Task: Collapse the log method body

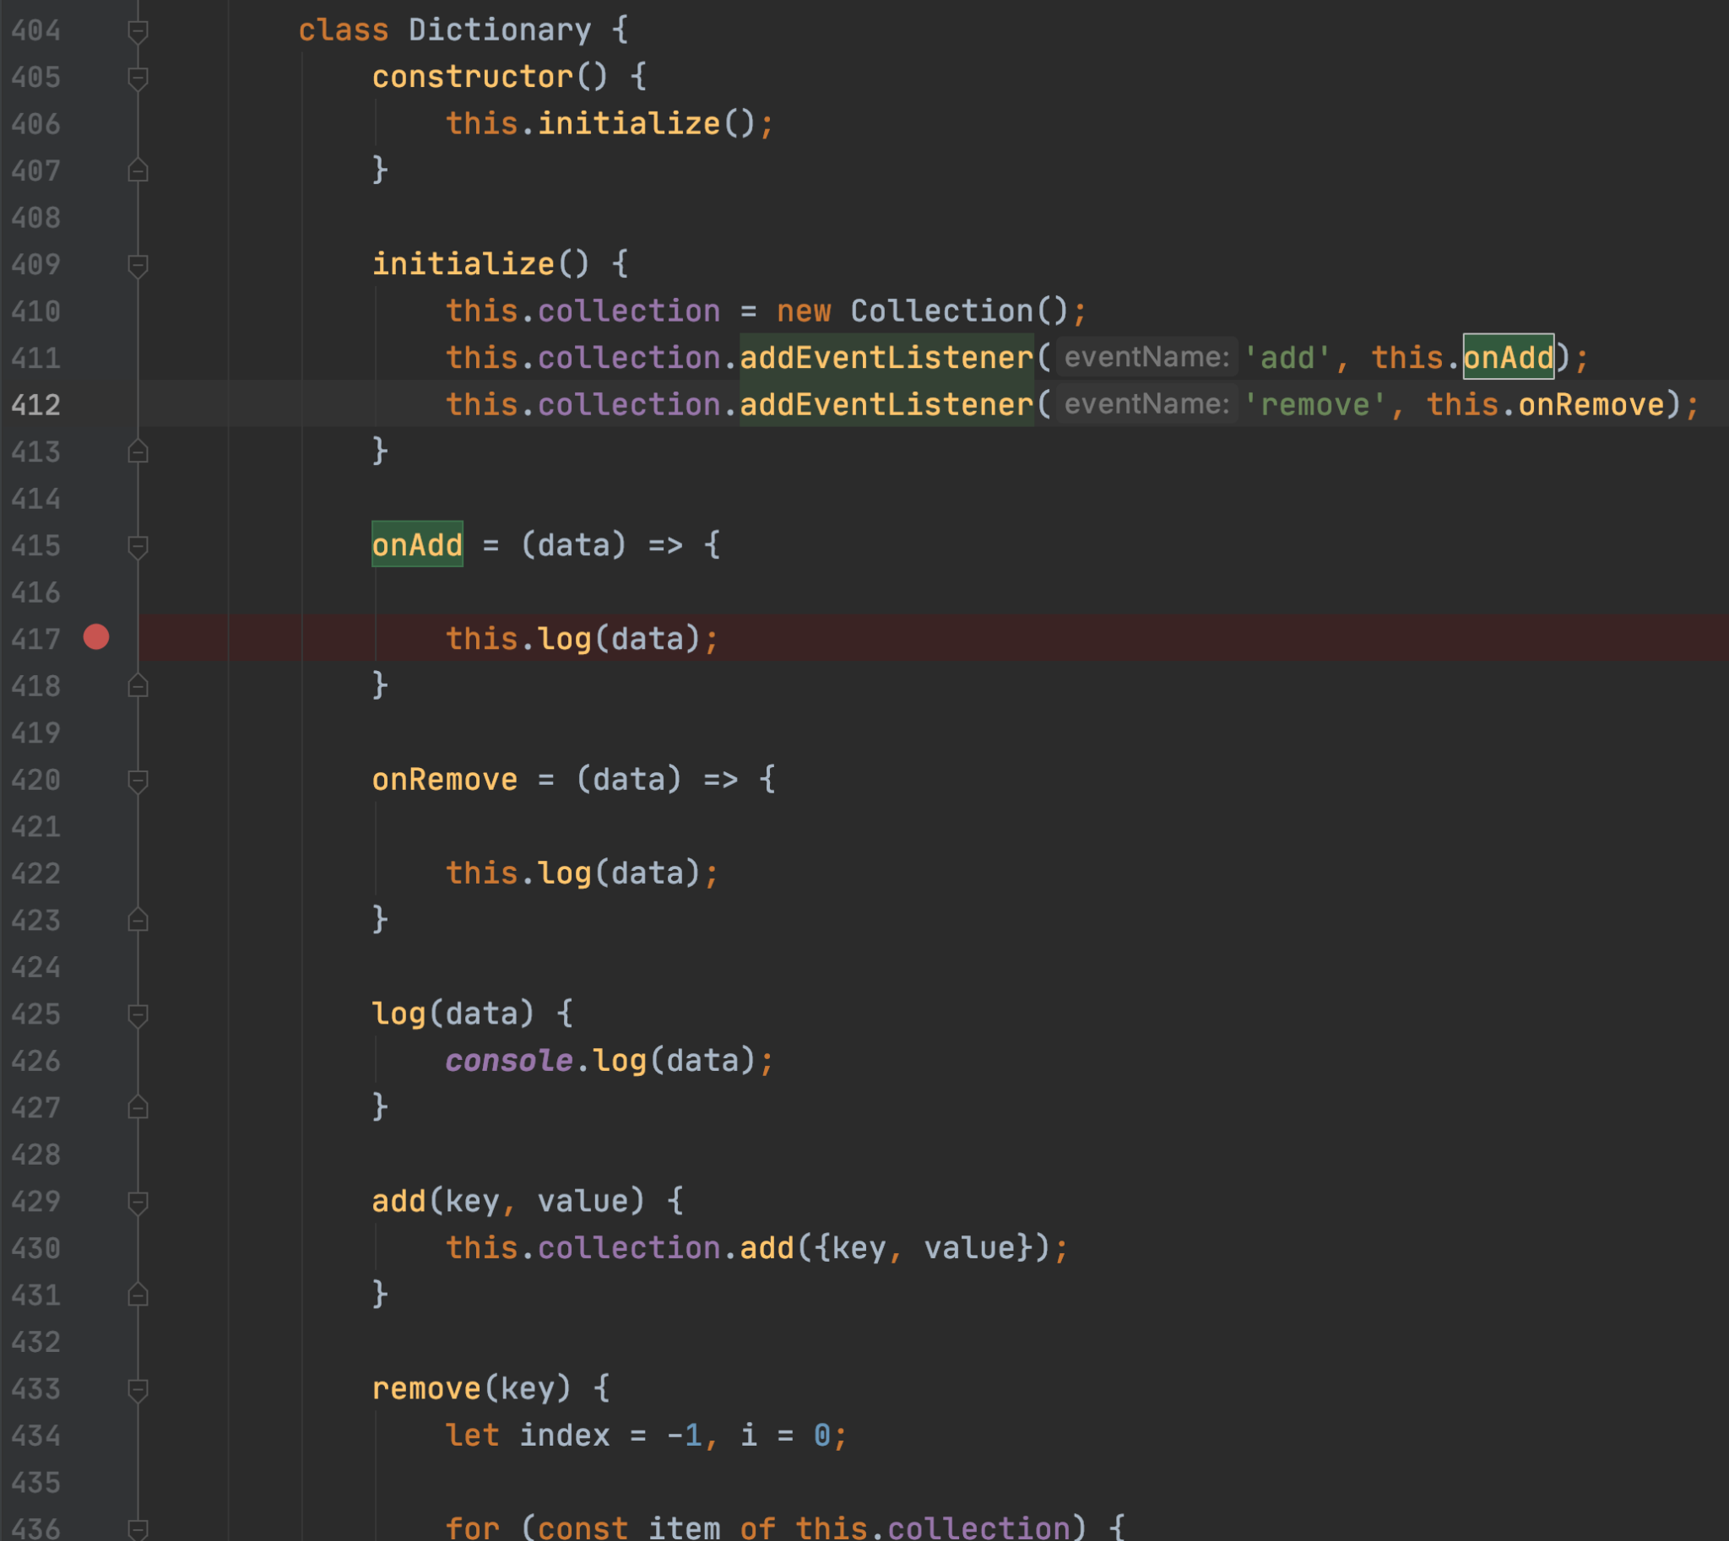Action: (138, 1014)
